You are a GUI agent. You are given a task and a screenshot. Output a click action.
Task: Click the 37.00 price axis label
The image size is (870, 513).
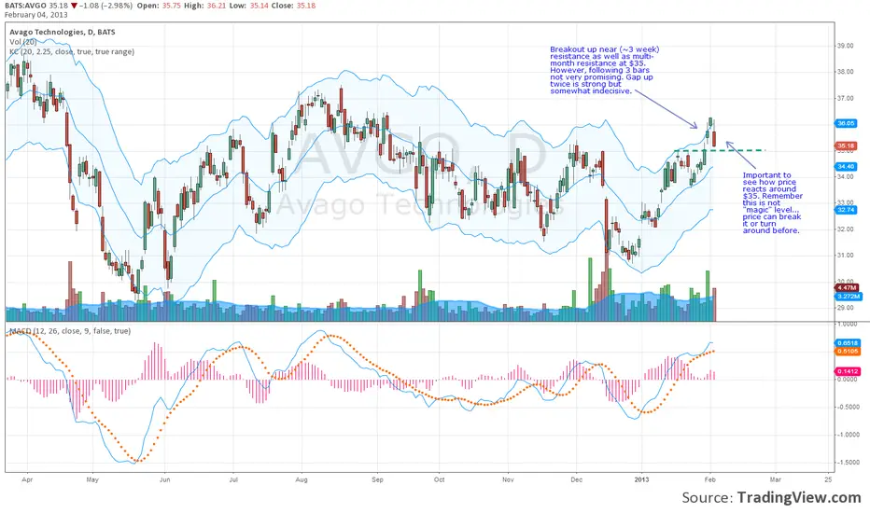pyautogui.click(x=845, y=98)
